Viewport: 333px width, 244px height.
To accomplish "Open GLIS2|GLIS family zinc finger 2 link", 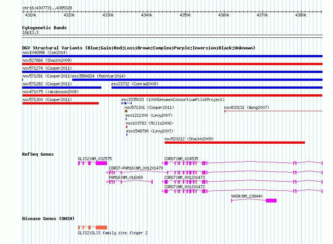I will point(113,233).
